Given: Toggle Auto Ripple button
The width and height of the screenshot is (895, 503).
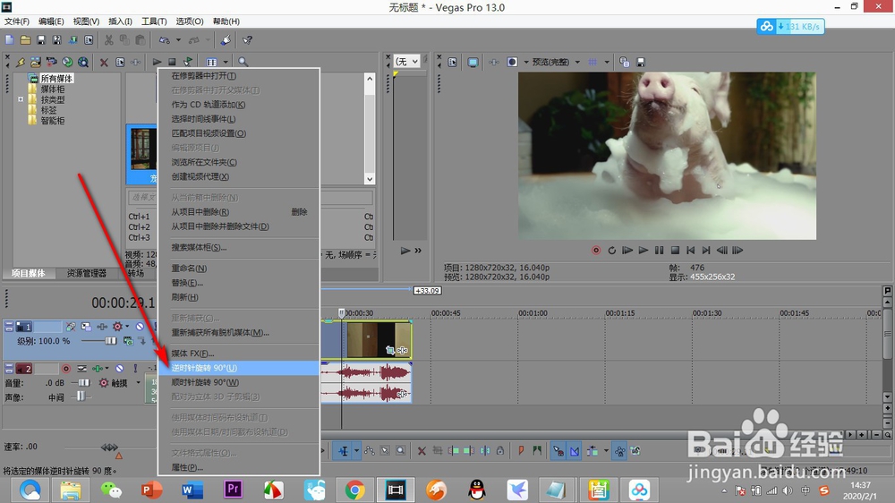Looking at the screenshot, I should pyautogui.click(x=592, y=451).
